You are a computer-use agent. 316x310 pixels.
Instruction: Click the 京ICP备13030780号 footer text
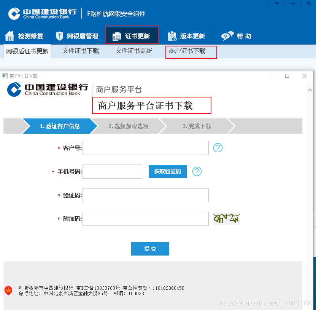pyautogui.click(x=98, y=288)
